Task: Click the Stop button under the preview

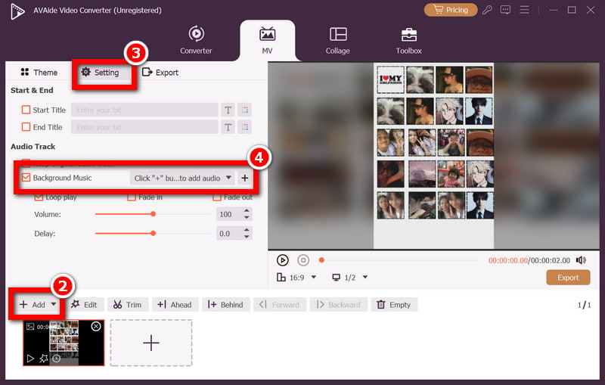Action: tap(302, 260)
